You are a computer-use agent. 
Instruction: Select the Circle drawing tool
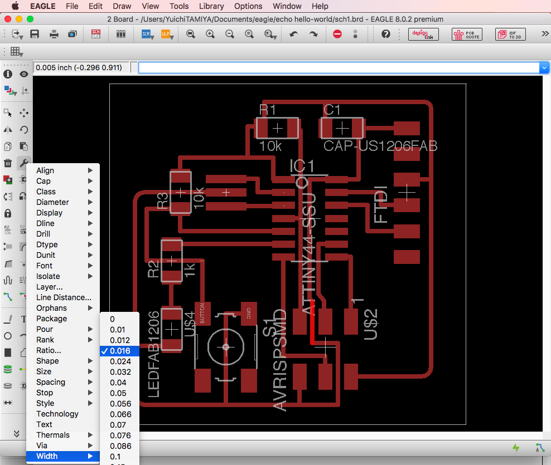tap(8, 336)
